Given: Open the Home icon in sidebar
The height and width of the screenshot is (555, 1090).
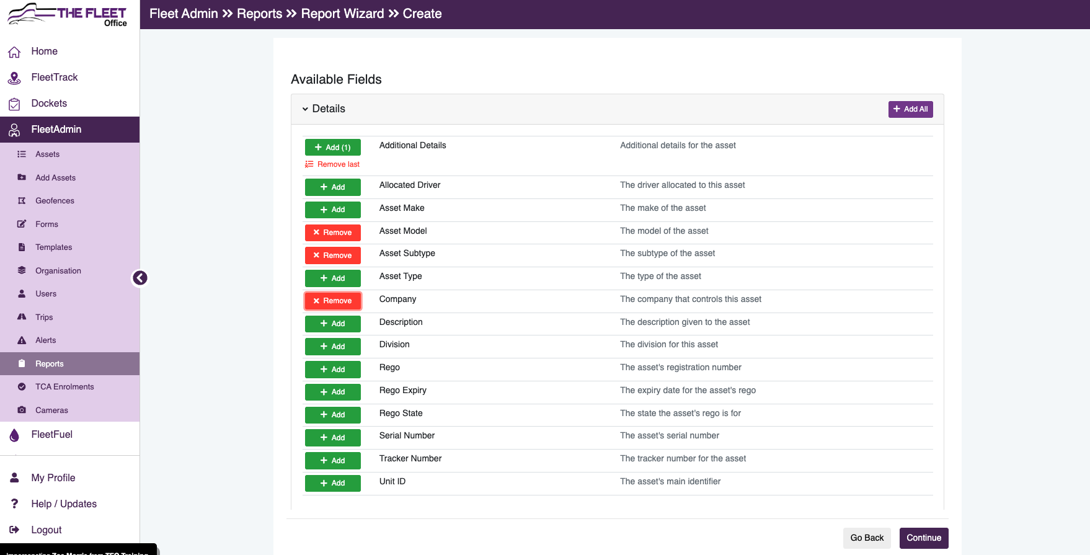Looking at the screenshot, I should coord(14,51).
